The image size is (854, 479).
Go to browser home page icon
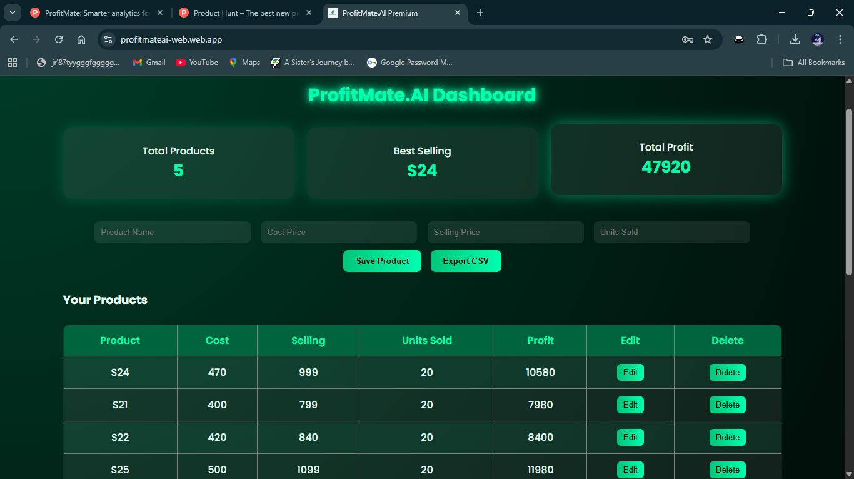point(81,39)
